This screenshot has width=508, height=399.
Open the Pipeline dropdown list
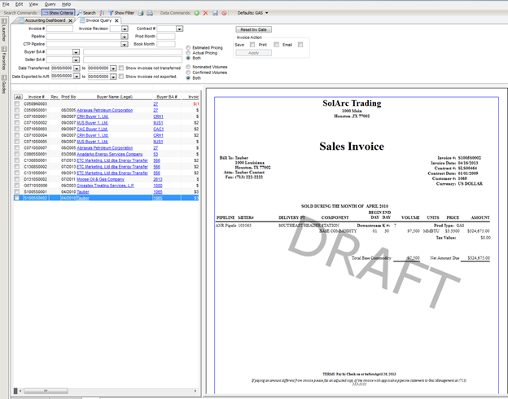(125, 37)
